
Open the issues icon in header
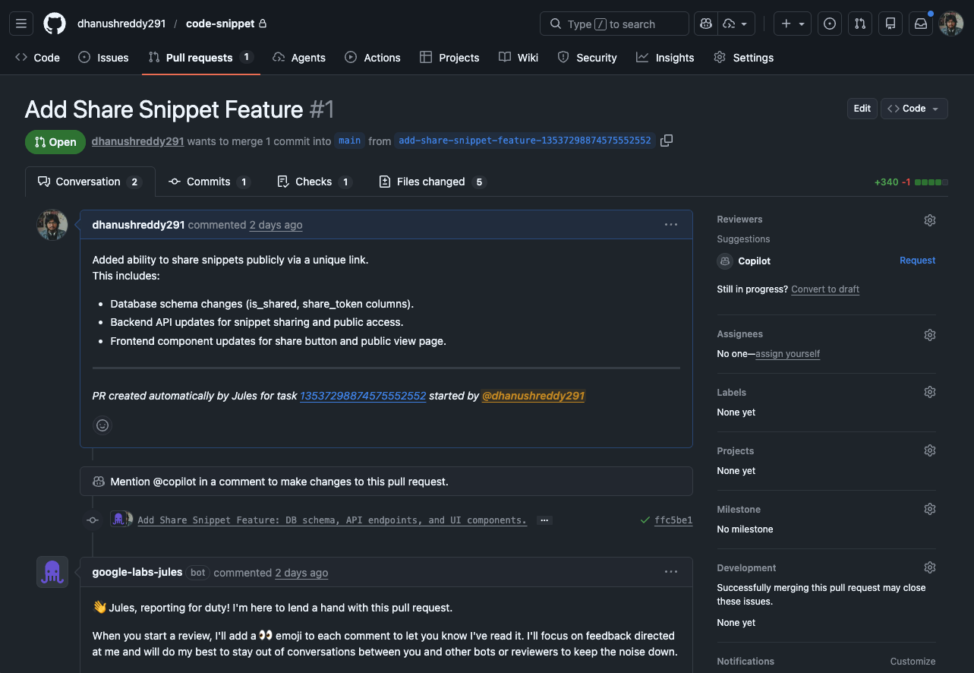click(830, 24)
